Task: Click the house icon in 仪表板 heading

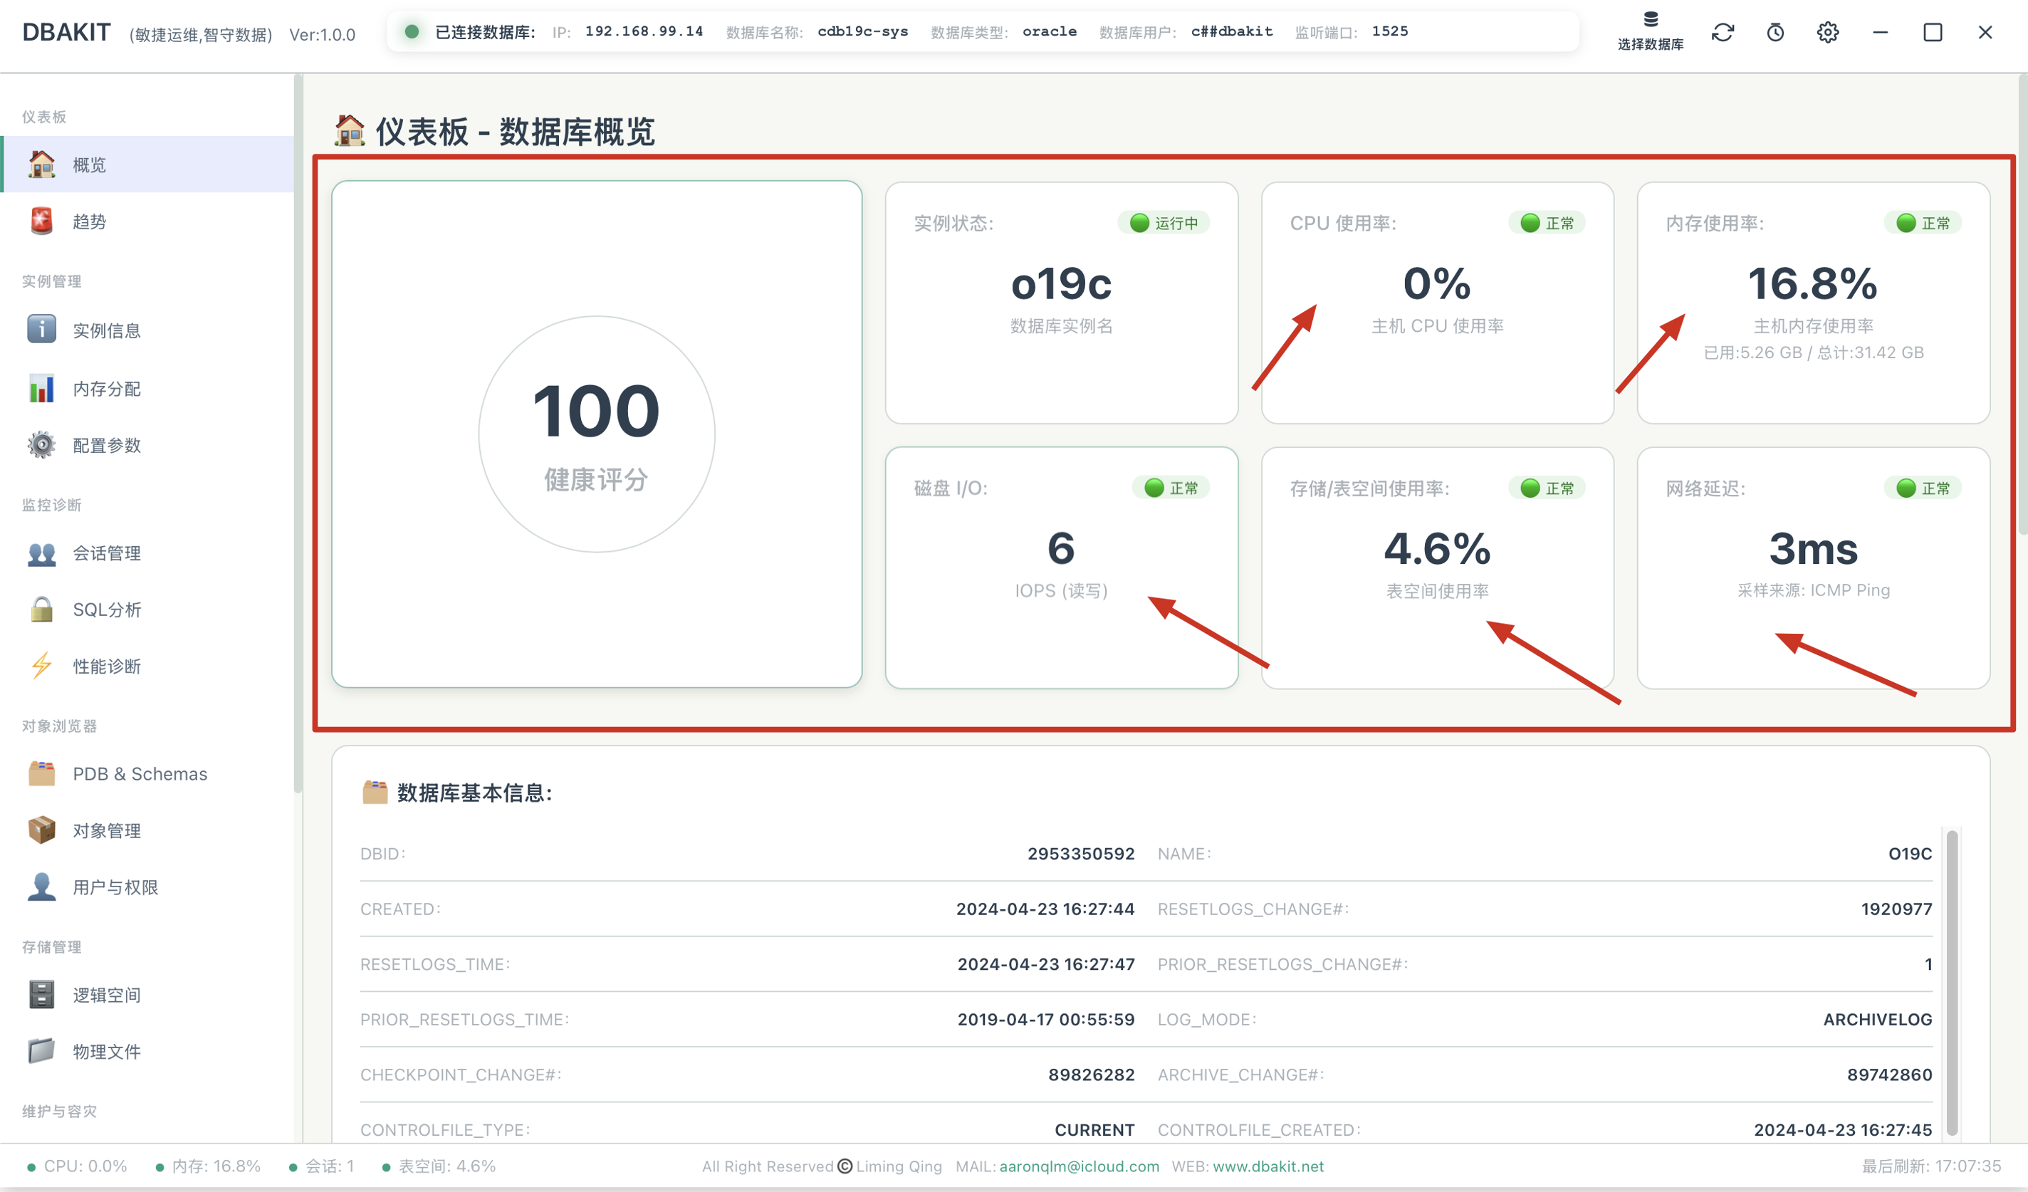Action: (x=349, y=130)
